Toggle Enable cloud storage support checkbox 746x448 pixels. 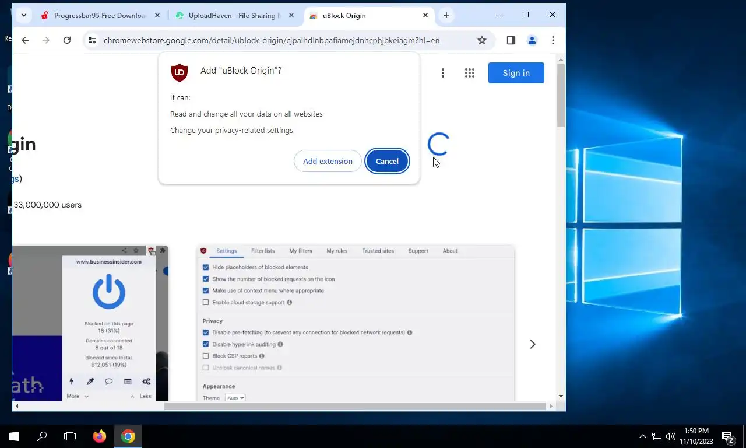(x=206, y=302)
